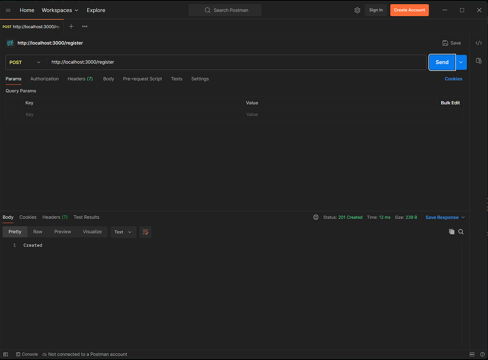Click the globe network icon beside Status
Image resolution: width=488 pixels, height=360 pixels.
[316, 217]
